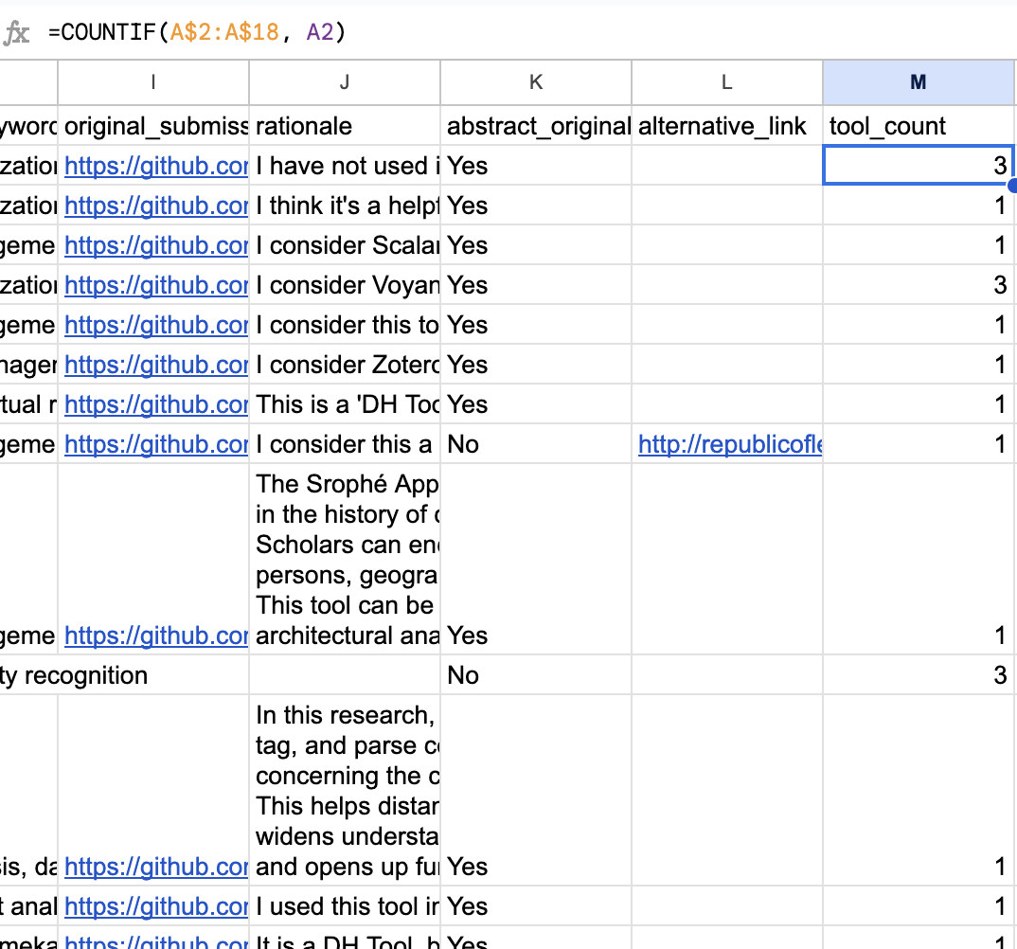Click the fx function icon
Screen dimensions: 1017x949
tap(17, 33)
